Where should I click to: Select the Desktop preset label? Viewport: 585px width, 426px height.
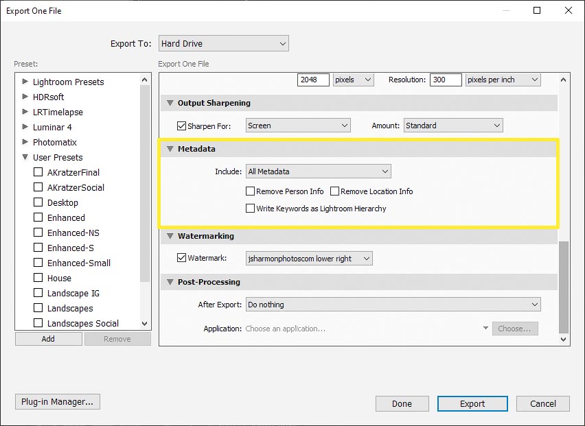(62, 202)
